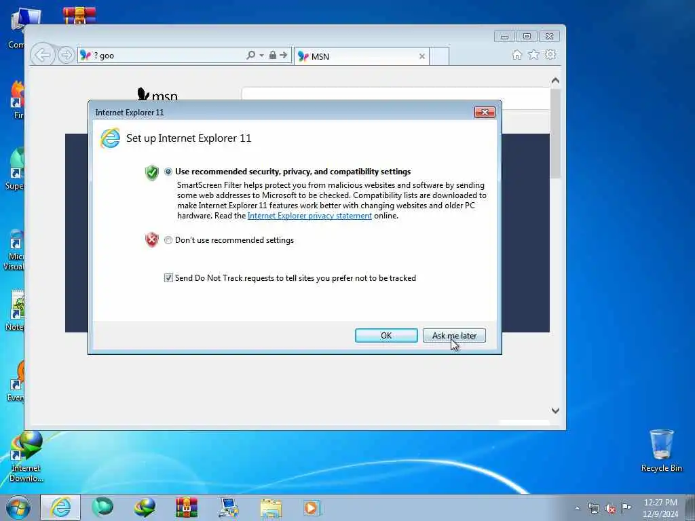Close the MSN tab
695x521 pixels.
coord(422,56)
